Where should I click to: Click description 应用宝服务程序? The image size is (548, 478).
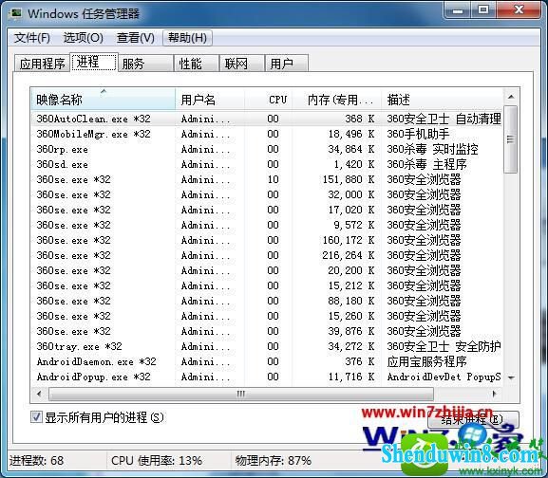426,361
